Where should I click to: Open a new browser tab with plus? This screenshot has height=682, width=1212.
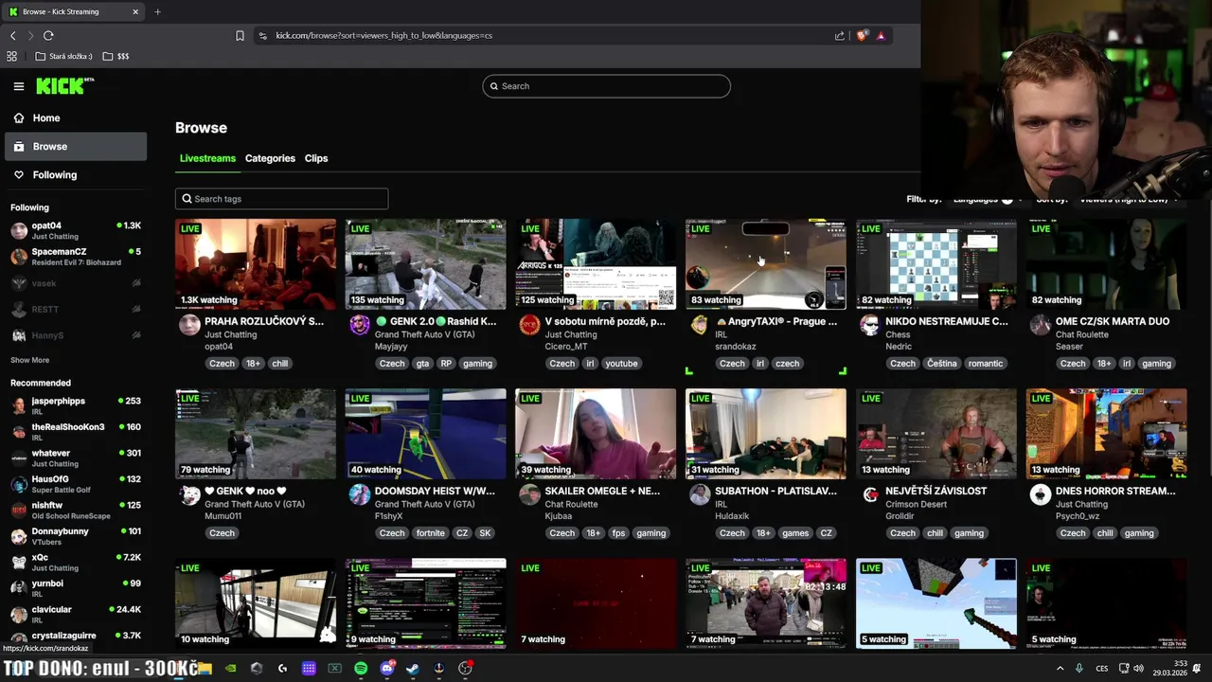click(x=157, y=11)
